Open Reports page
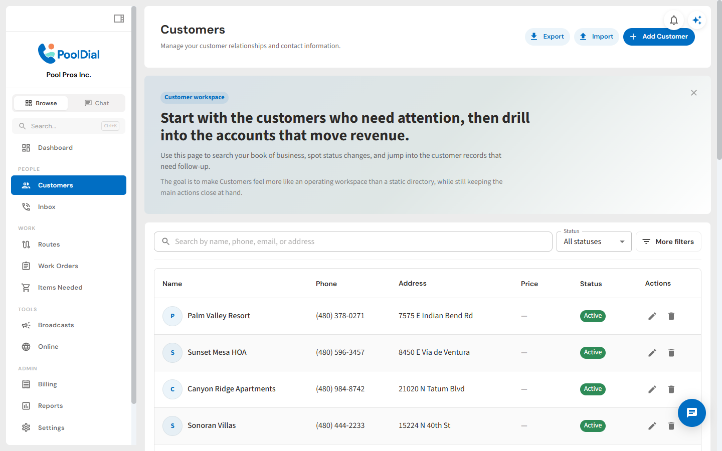Screen dimensions: 722x451 coord(69,406)
